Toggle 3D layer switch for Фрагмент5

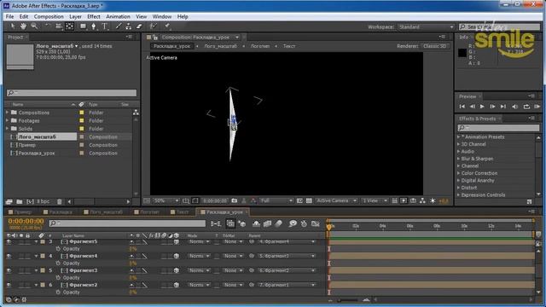[x=177, y=241]
